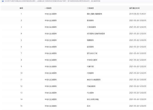Image resolution: width=153 pixels, height=110 pixels.
Task: Select the 代办服务 category cell
Action: pyautogui.click(x=90, y=93)
